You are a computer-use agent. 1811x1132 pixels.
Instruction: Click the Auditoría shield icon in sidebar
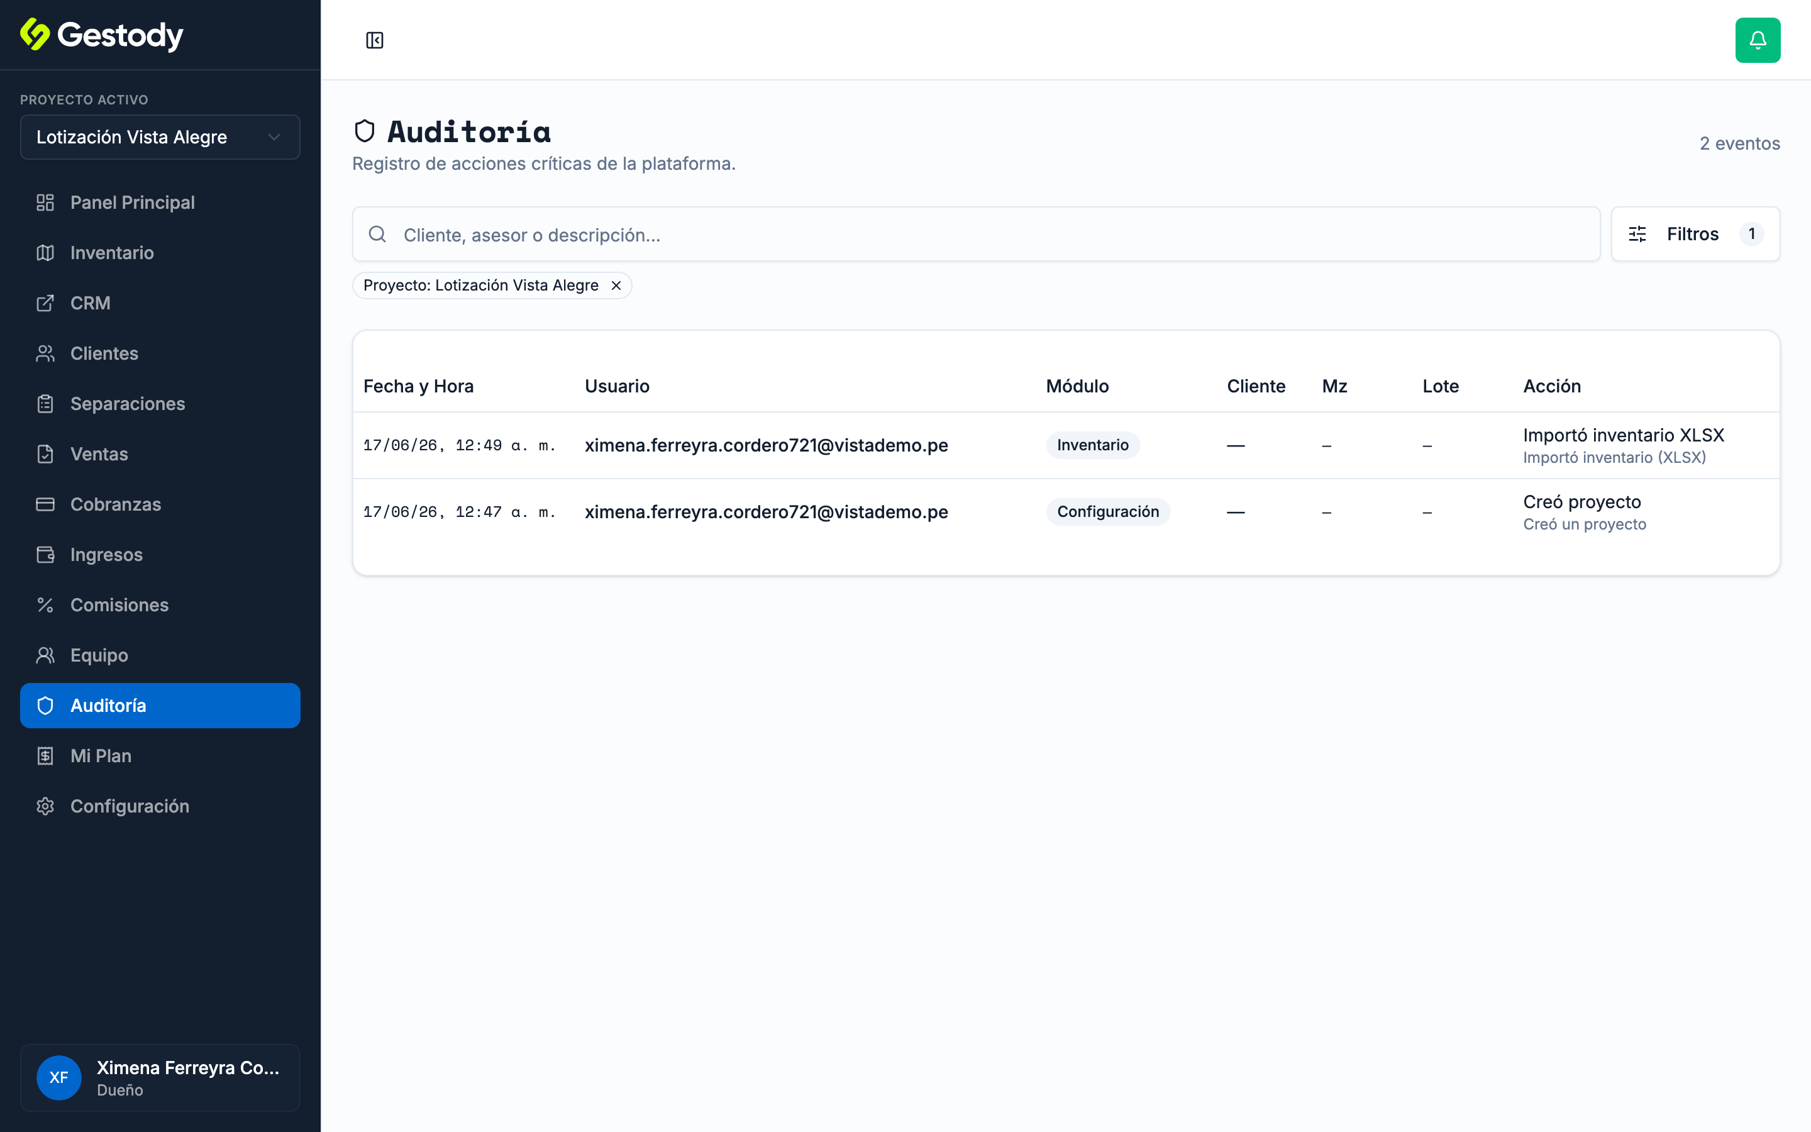45,705
